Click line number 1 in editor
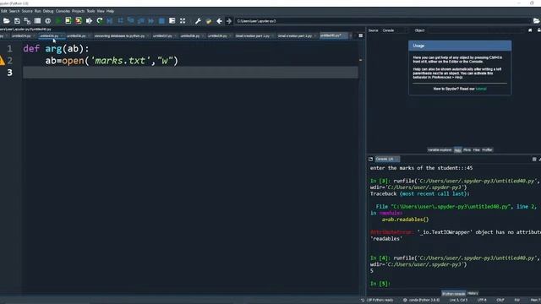 [x=9, y=49]
